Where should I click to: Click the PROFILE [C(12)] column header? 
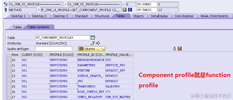(63, 55)
